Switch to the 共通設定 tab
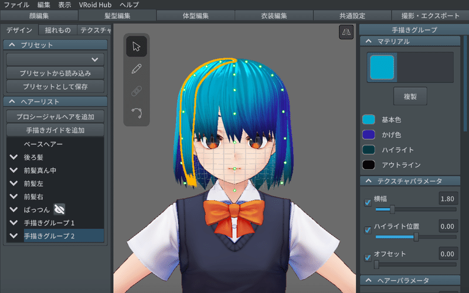Image resolution: width=469 pixels, height=293 pixels. point(352,16)
